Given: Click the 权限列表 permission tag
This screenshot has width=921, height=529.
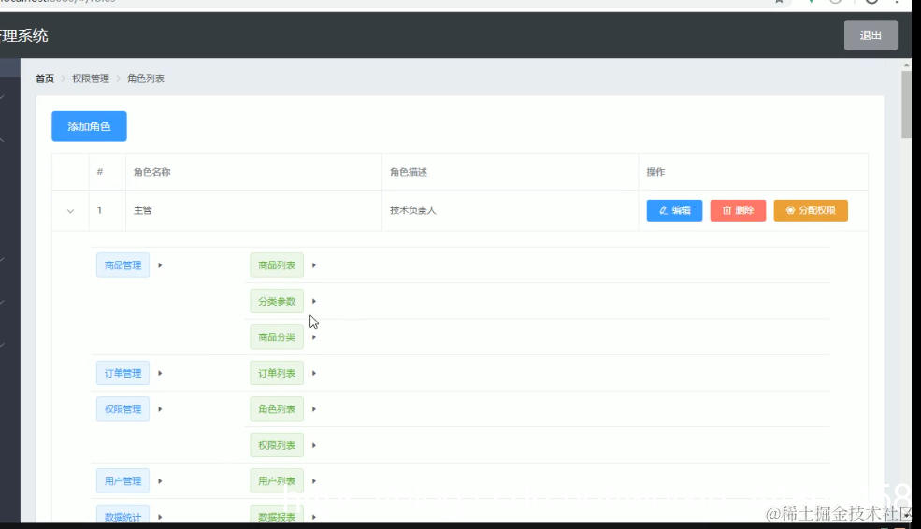Looking at the screenshot, I should (x=277, y=445).
